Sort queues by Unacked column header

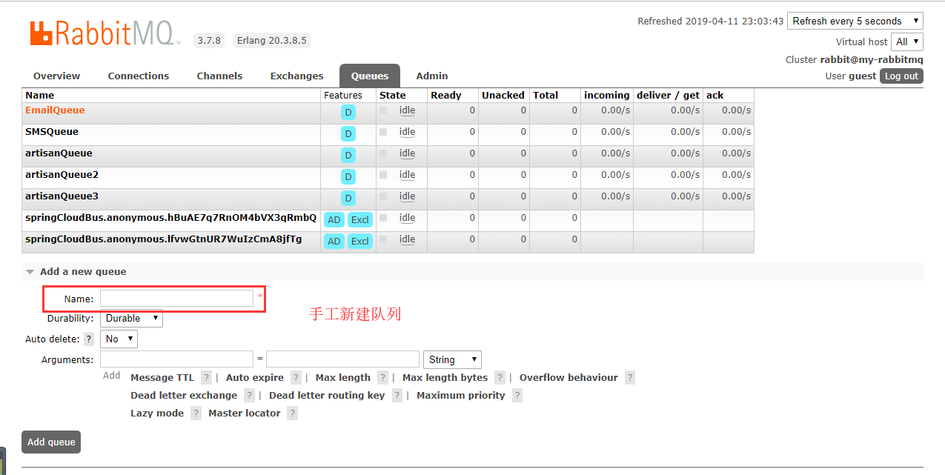503,96
